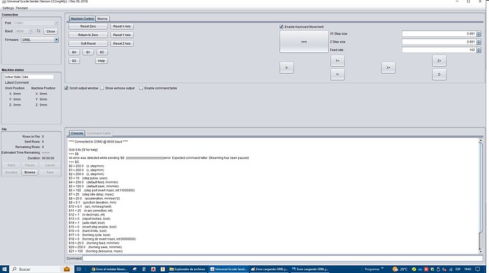This screenshot has width=489, height=273.
Task: Click the Soft Reset button
Action: [88, 44]
